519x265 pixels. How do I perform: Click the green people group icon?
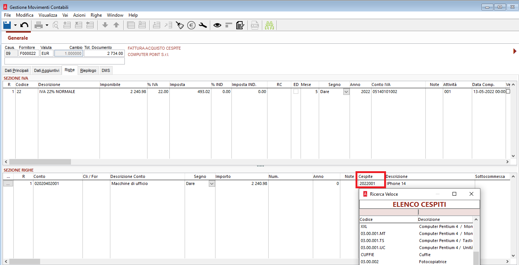(269, 25)
